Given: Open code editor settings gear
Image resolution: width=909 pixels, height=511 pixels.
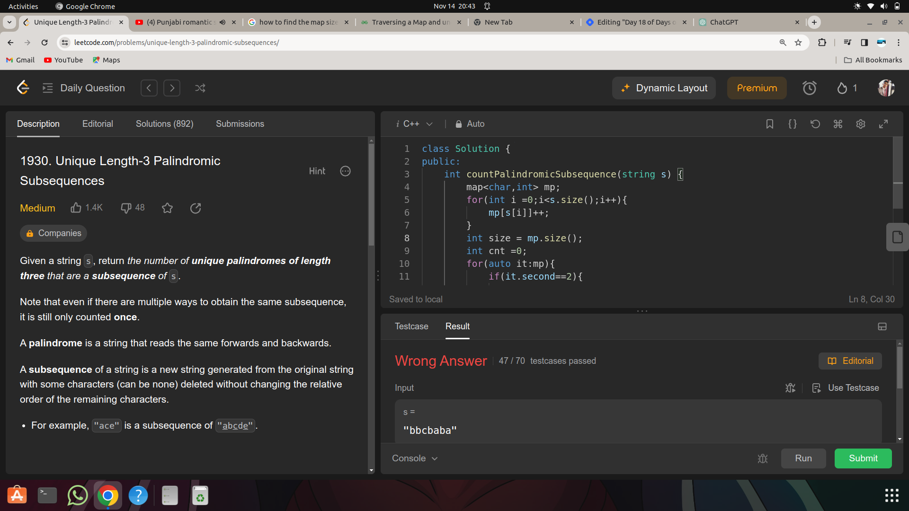Looking at the screenshot, I should coord(861,124).
